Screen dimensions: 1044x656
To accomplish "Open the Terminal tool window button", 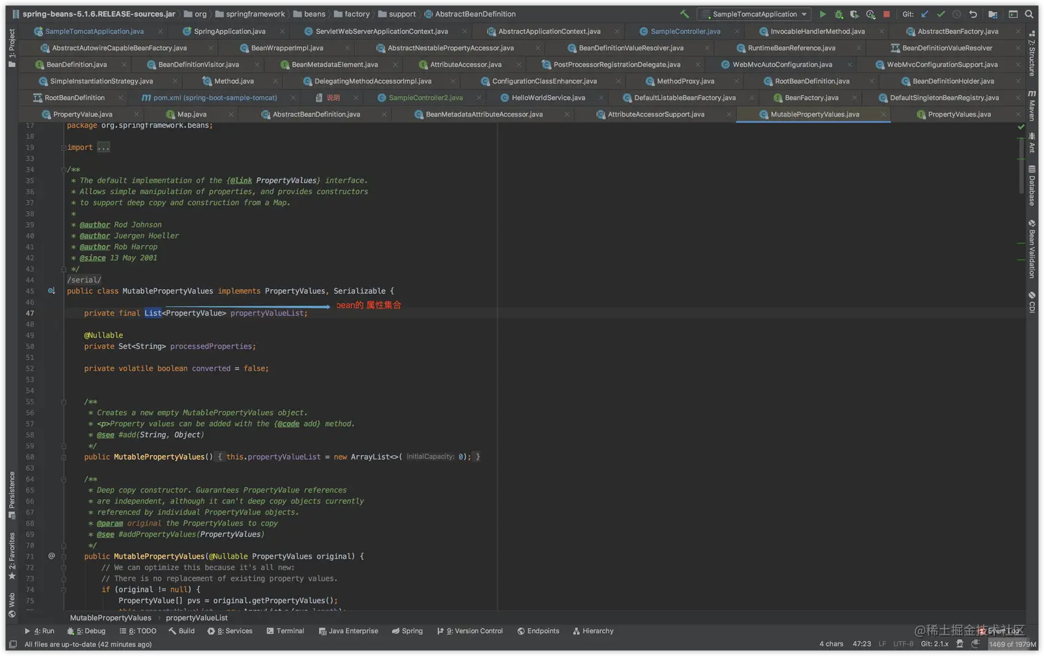I will tap(285, 631).
